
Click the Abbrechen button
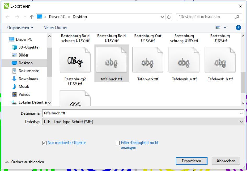tap(226, 161)
